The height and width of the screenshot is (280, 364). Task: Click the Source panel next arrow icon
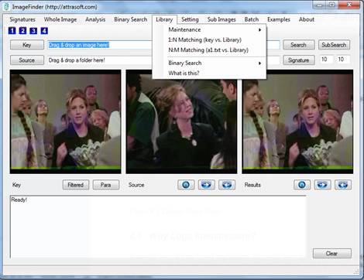coord(206,185)
